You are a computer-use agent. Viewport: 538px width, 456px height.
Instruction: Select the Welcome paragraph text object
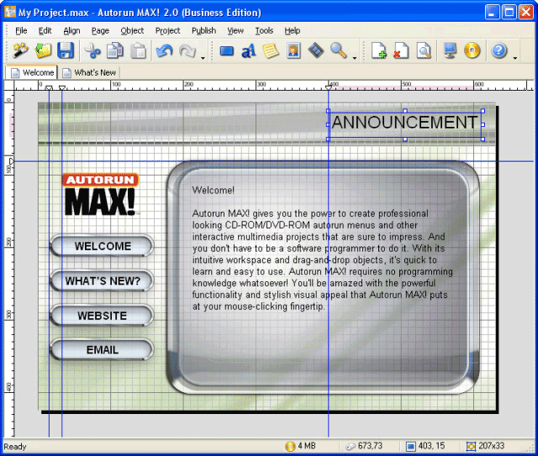pyautogui.click(x=323, y=249)
